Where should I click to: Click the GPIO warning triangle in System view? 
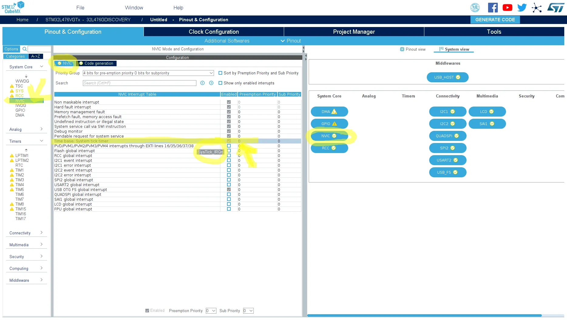click(334, 124)
